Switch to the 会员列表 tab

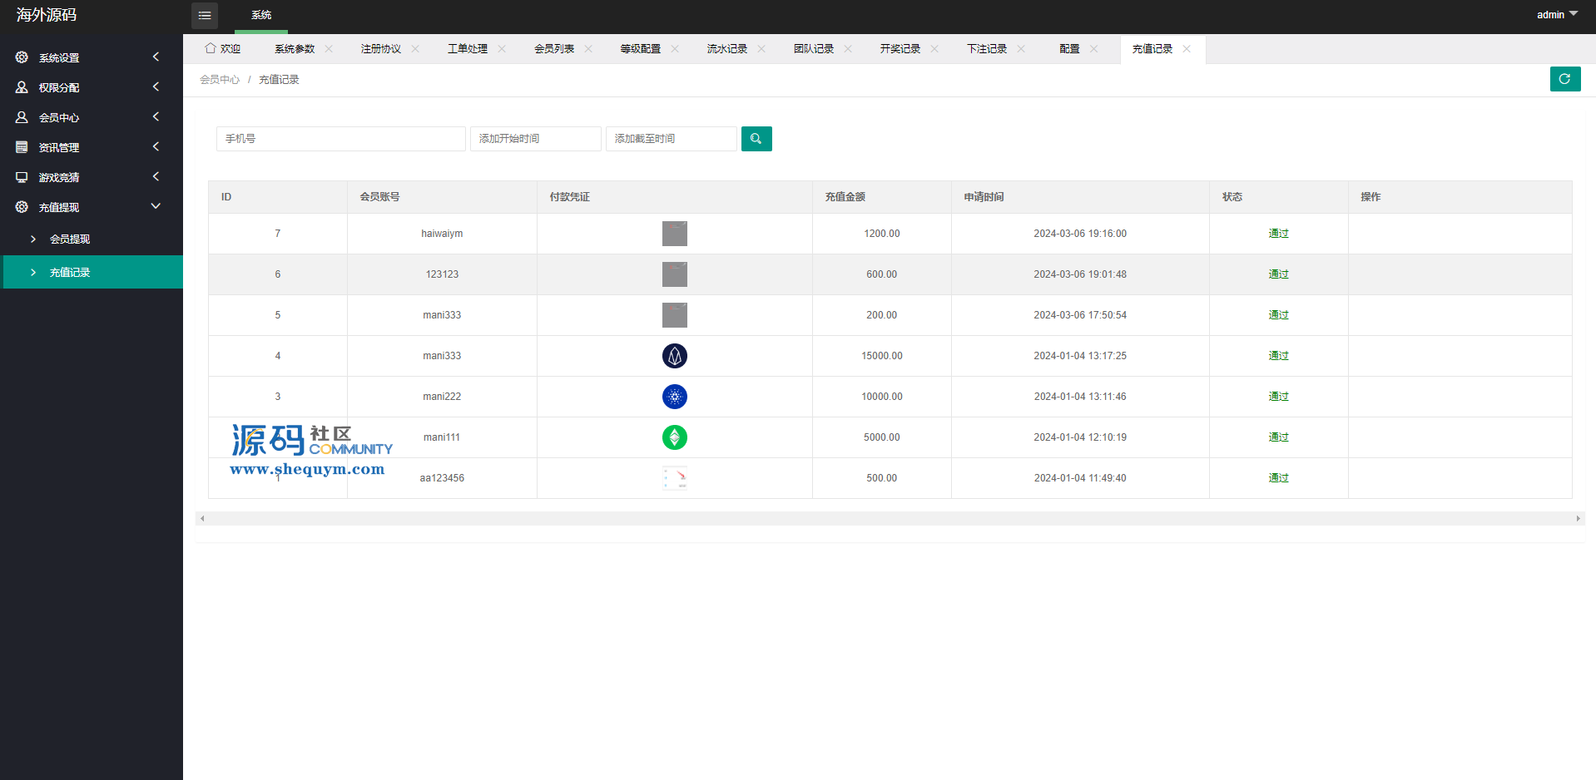(554, 49)
